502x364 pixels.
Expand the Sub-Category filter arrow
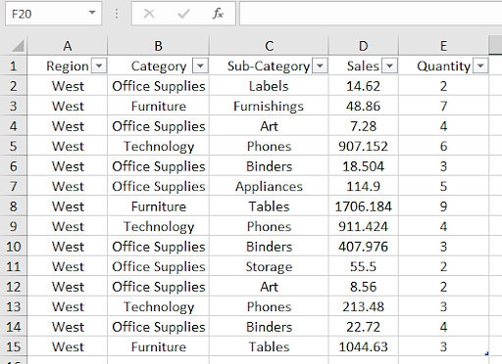(320, 66)
